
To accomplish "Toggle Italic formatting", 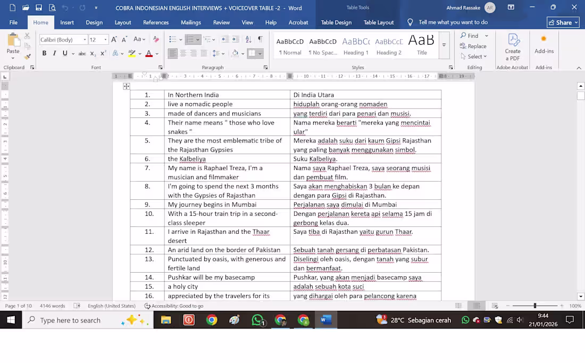I will pos(54,53).
